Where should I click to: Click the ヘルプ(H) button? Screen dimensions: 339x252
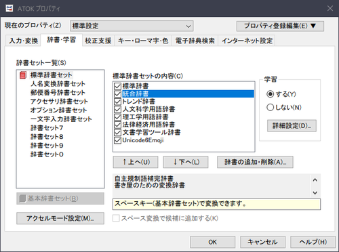pos(313,242)
